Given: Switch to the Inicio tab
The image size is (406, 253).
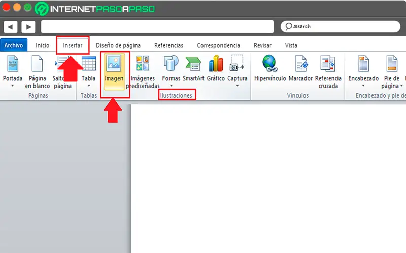Looking at the screenshot, I should 43,45.
